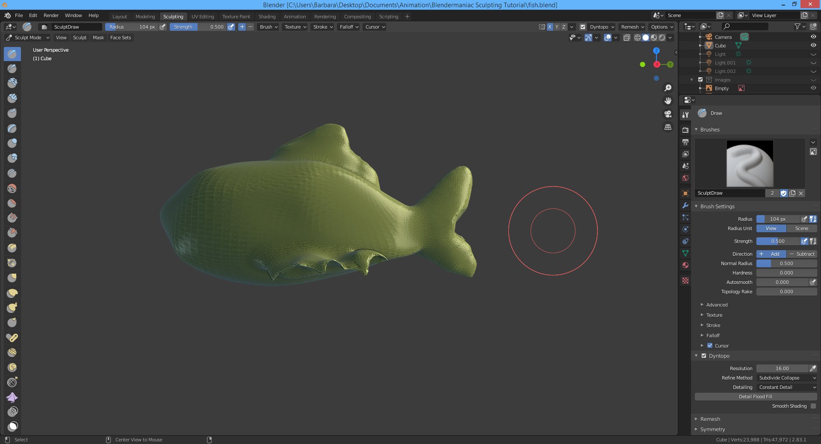Click the pan hand viewport icon

[668, 101]
